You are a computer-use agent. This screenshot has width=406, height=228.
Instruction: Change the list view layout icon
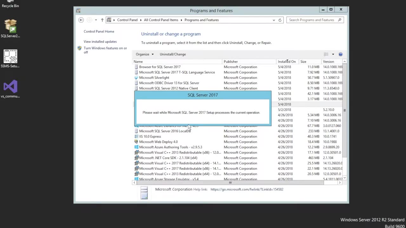(326, 54)
